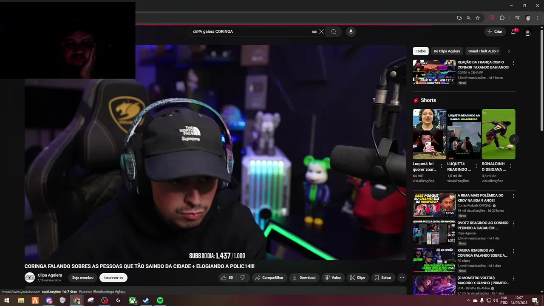Dislike the video
Viewport: 544px width, 306px height.
tap(243, 278)
